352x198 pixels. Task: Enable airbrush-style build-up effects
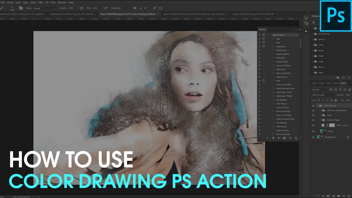tap(106, 8)
